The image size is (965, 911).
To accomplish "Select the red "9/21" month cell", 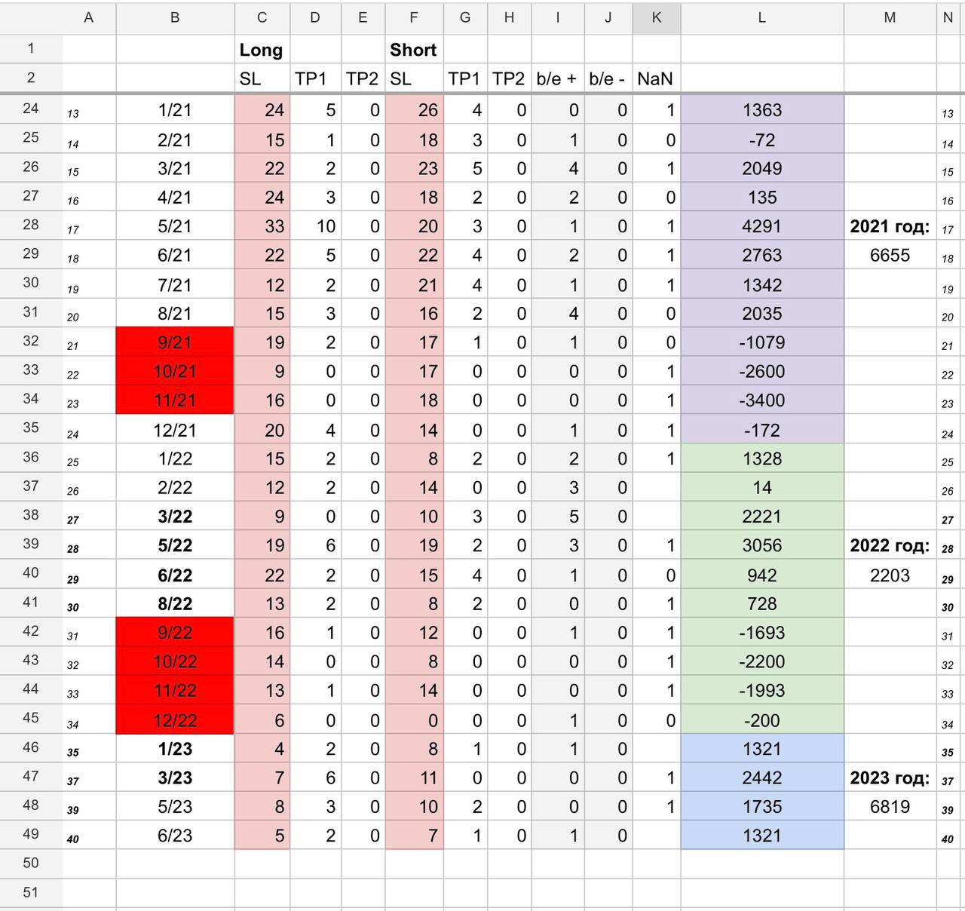I will pos(175,342).
